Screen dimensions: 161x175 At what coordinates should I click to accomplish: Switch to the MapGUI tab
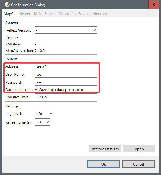click(x=11, y=14)
